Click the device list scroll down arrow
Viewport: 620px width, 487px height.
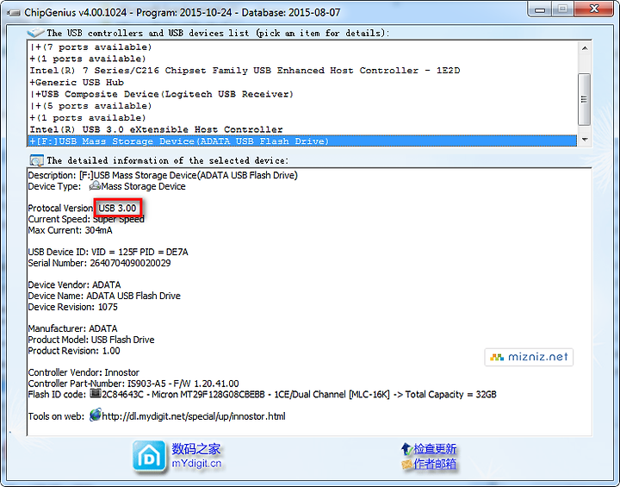(x=585, y=140)
